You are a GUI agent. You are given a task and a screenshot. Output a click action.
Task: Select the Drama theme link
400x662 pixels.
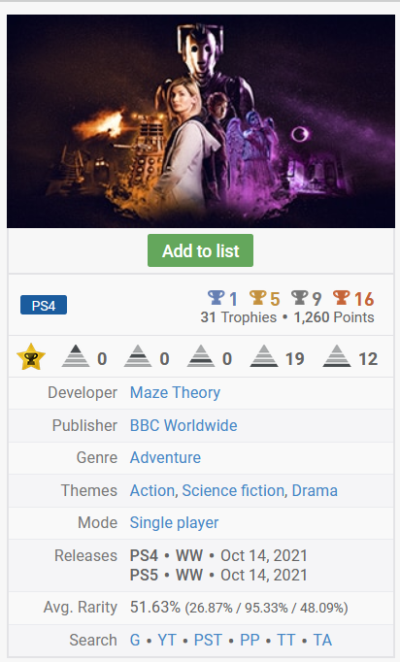click(x=315, y=490)
